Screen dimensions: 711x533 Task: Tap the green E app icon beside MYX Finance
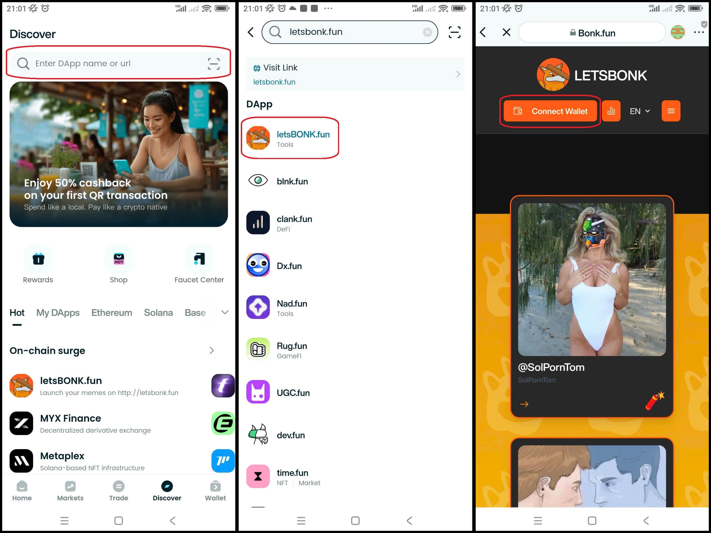tap(223, 423)
